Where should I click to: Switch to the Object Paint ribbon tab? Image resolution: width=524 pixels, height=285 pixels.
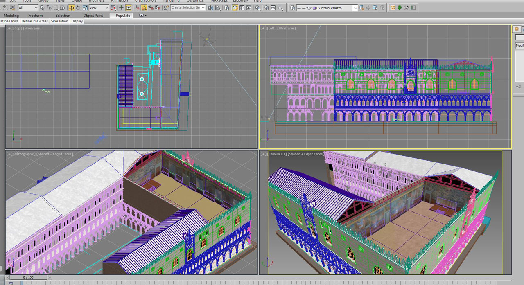93,16
